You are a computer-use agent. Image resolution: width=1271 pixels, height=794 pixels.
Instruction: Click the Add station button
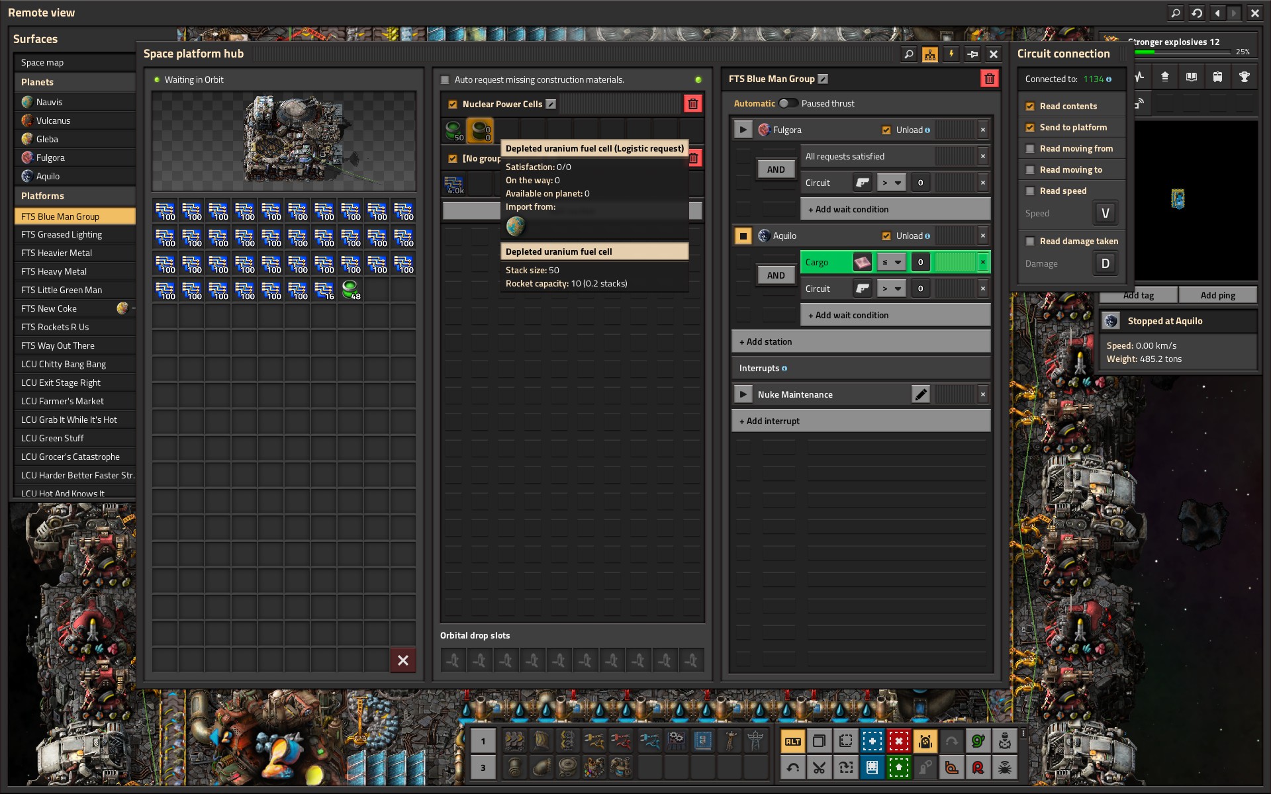click(x=861, y=341)
